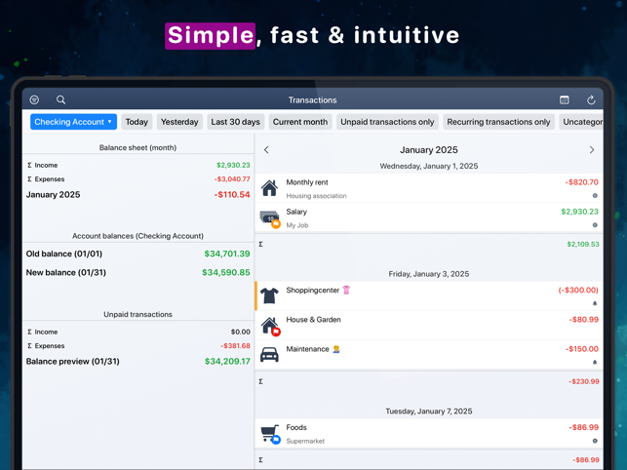
Task: Click the Monthly rent status dot
Action: (595, 196)
